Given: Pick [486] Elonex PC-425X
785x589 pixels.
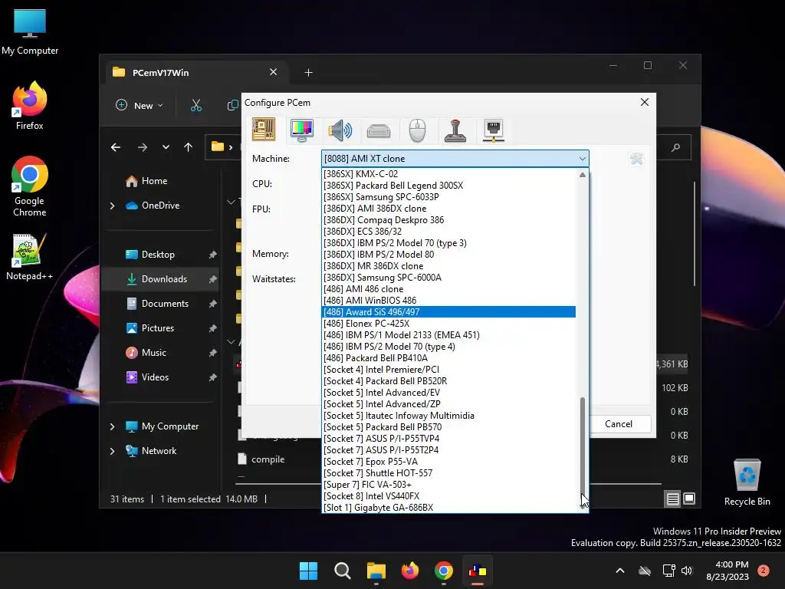Looking at the screenshot, I should [448, 324].
